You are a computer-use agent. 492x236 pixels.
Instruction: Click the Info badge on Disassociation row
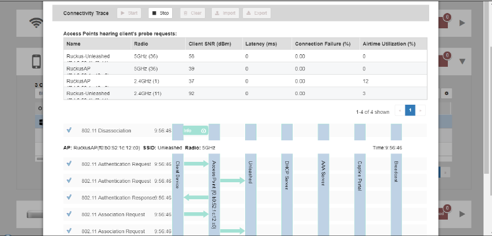click(x=194, y=131)
